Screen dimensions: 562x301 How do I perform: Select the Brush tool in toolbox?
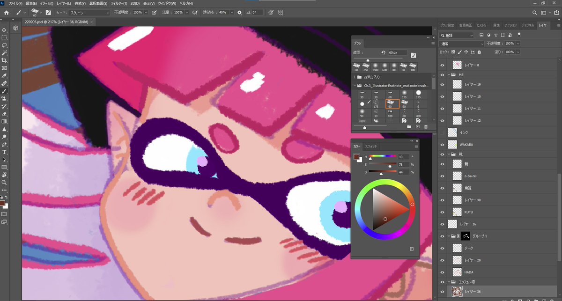(x=4, y=91)
